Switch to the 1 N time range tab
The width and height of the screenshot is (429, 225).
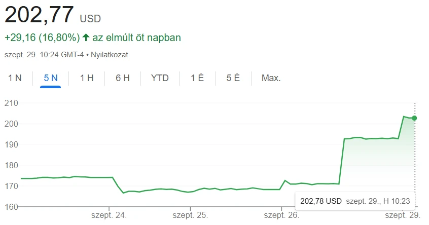click(15, 78)
